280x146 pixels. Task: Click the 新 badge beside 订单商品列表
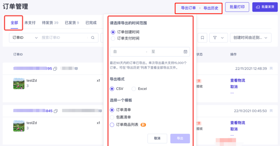[x=143, y=125]
